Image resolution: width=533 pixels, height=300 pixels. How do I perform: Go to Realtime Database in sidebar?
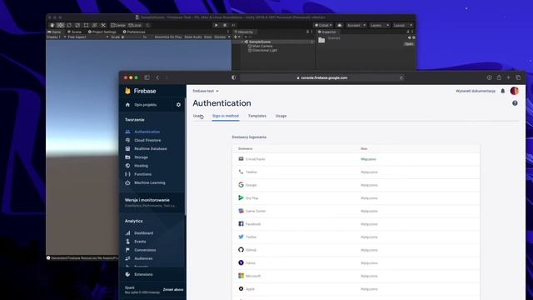click(x=150, y=148)
